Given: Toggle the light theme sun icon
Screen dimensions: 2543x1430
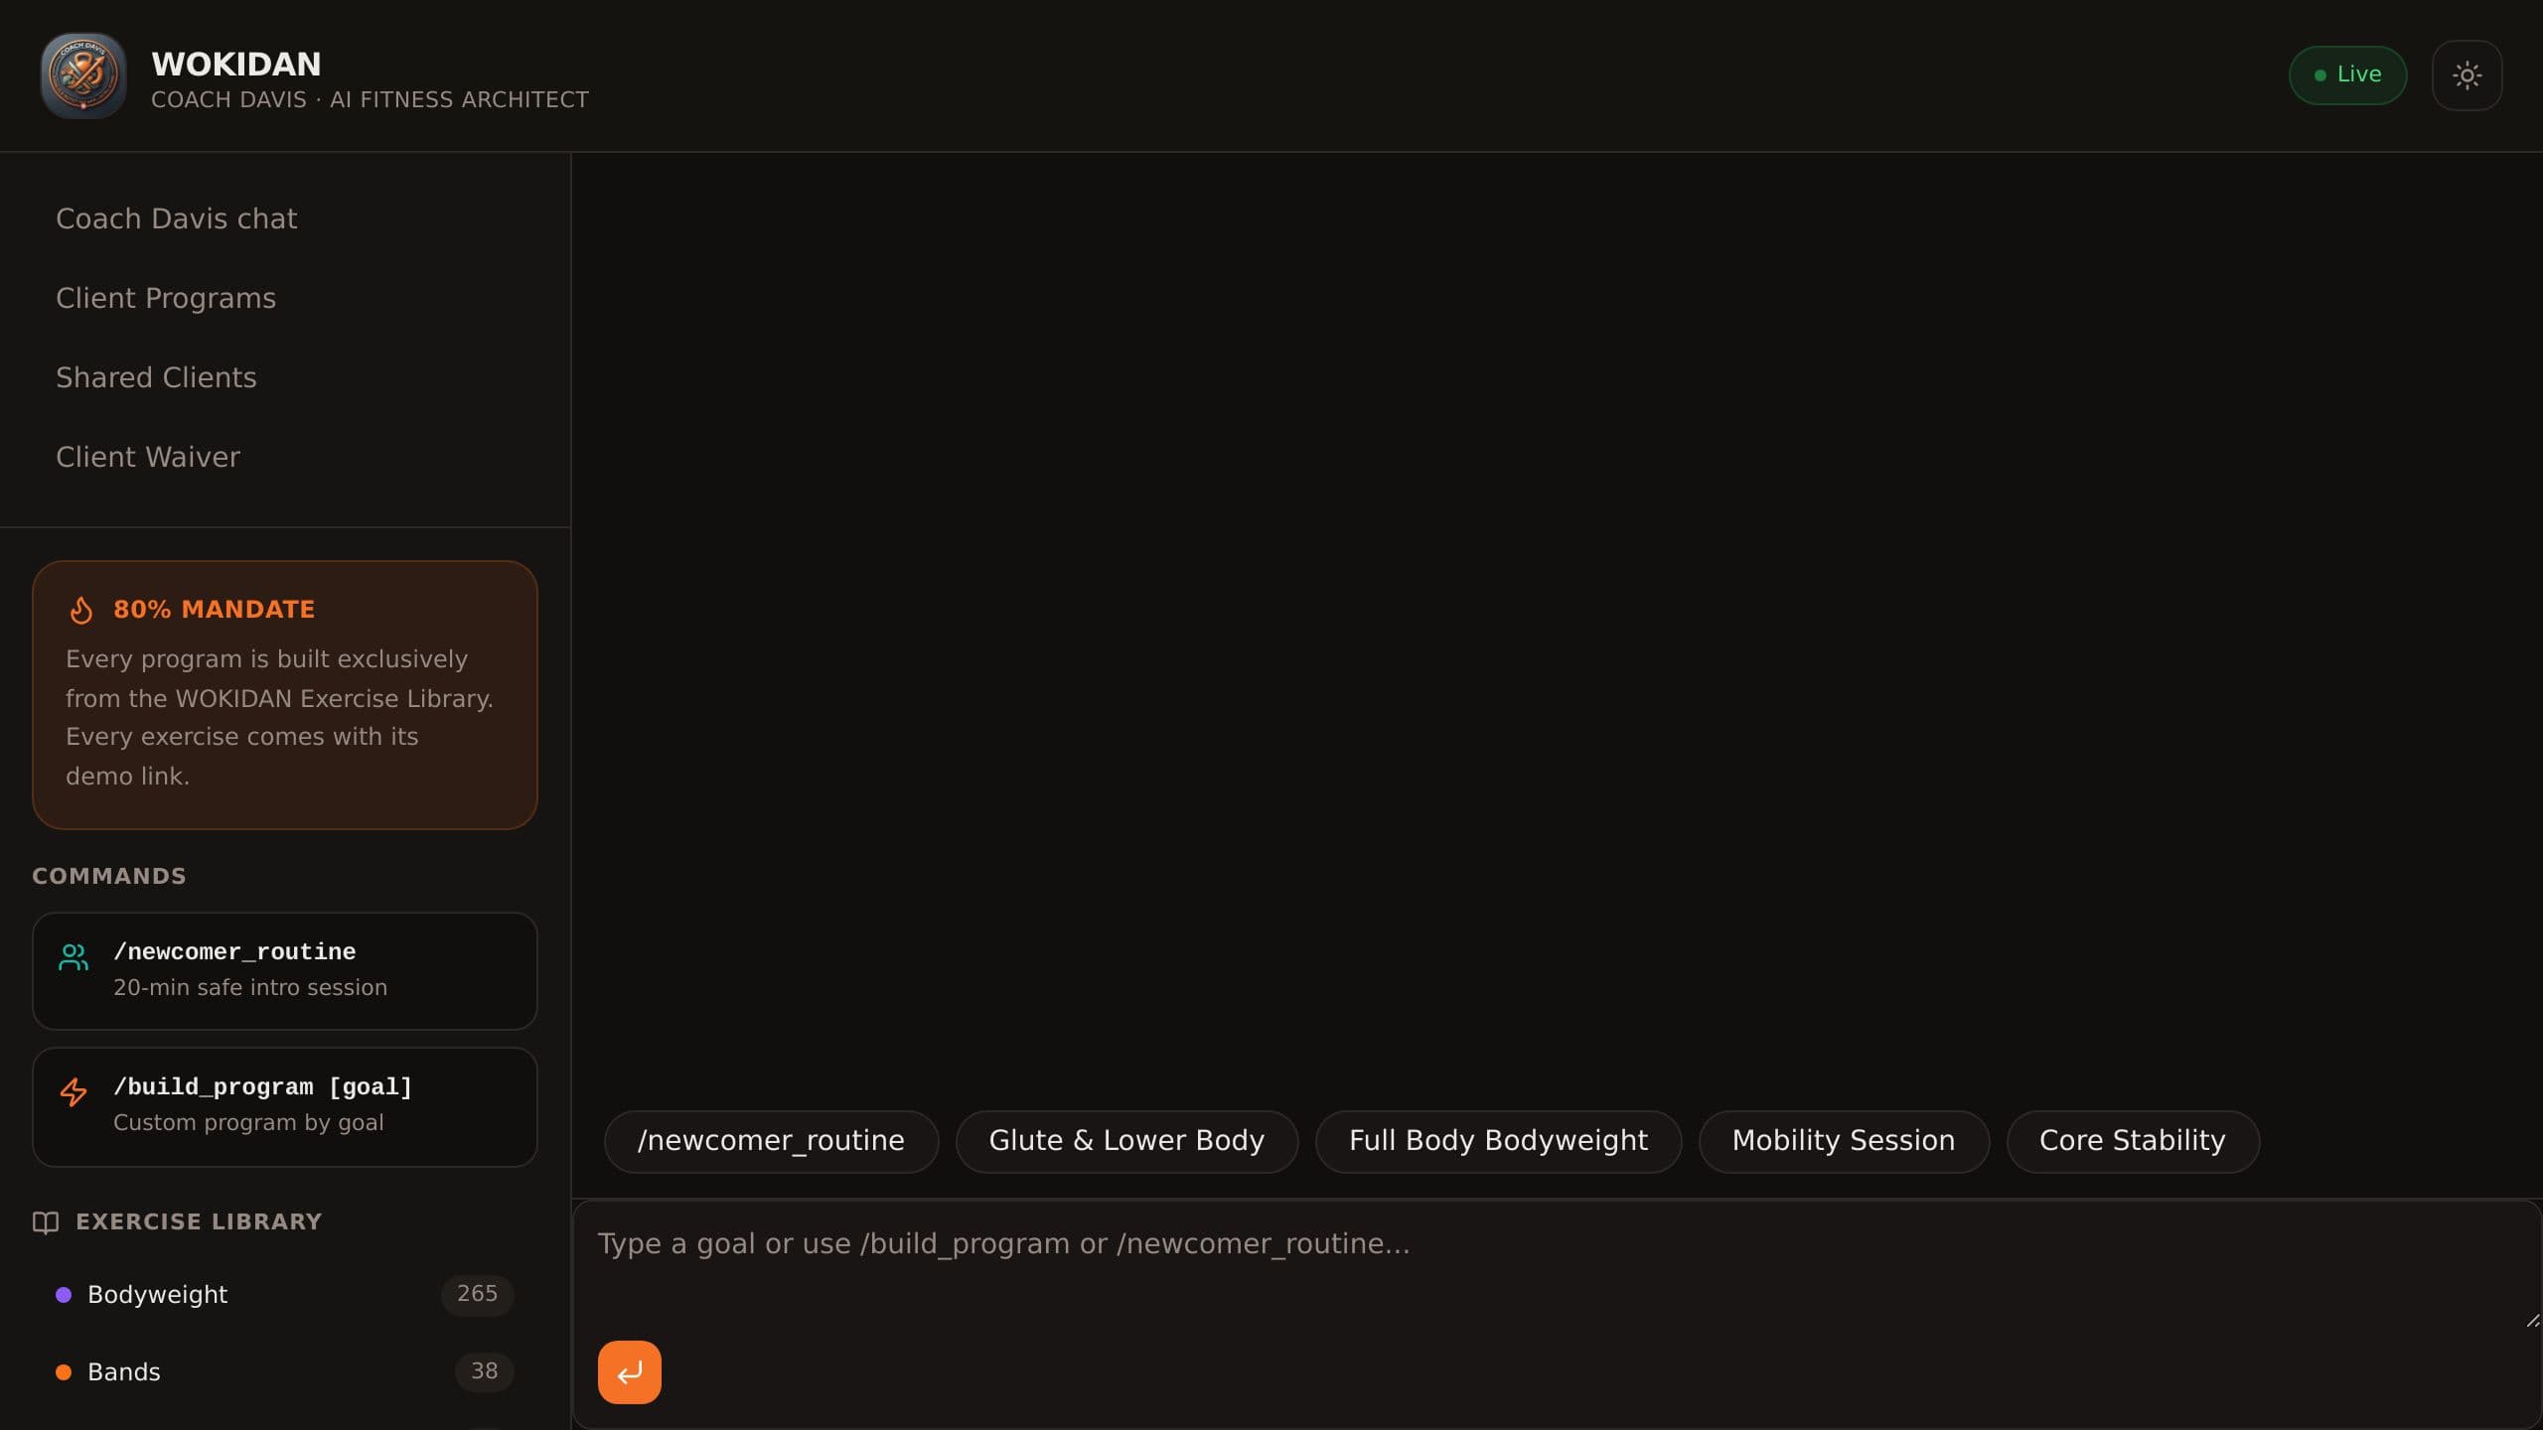Looking at the screenshot, I should point(2467,75).
